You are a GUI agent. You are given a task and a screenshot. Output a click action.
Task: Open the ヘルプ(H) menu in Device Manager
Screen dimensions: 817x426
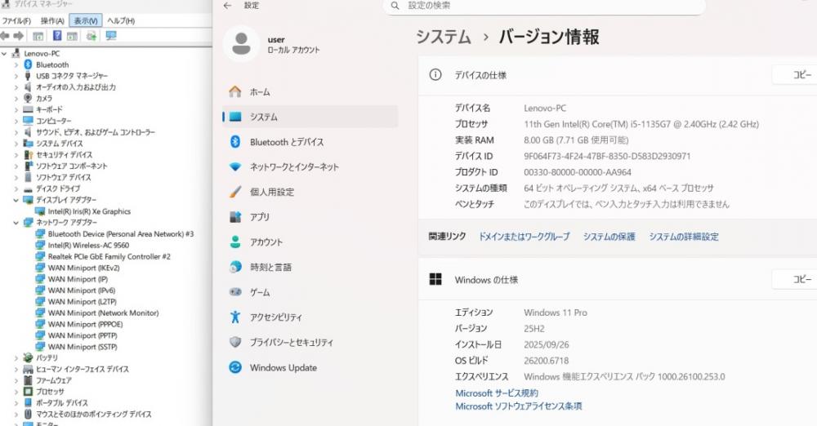[x=120, y=21]
